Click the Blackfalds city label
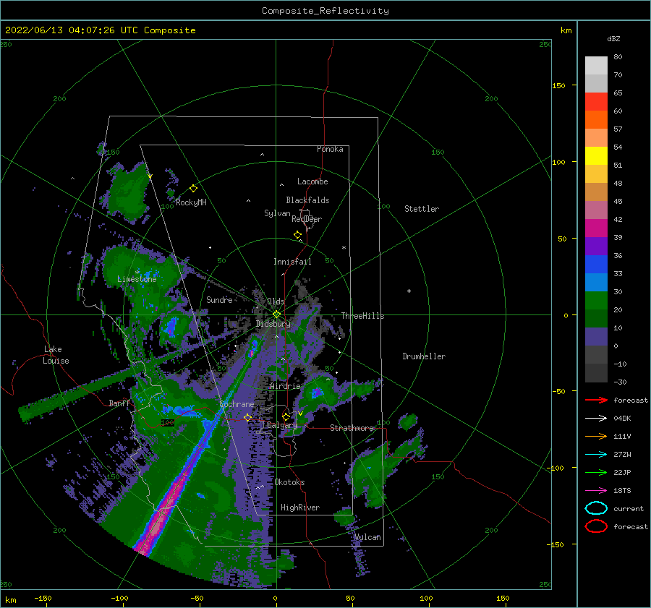The image size is (651, 608). 307,200
